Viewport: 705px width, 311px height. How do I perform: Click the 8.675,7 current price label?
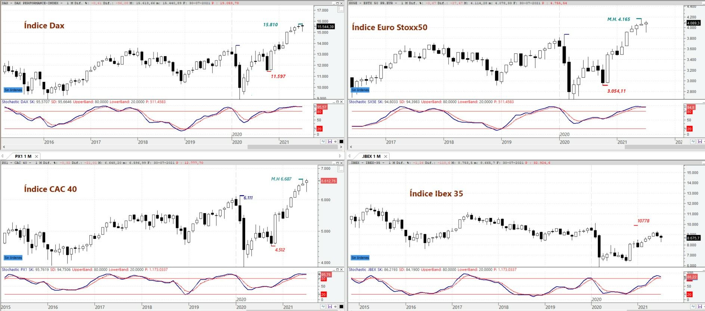693,238
